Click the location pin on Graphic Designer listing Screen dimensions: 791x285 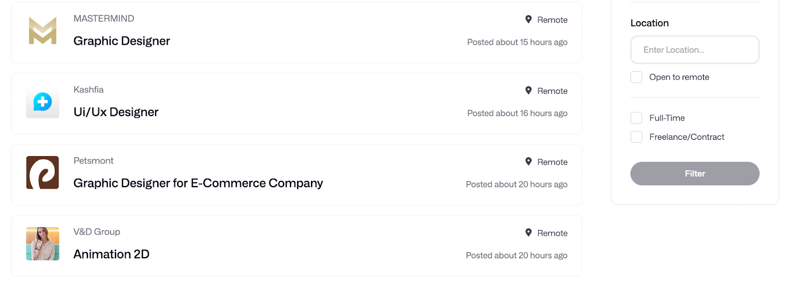(x=528, y=19)
